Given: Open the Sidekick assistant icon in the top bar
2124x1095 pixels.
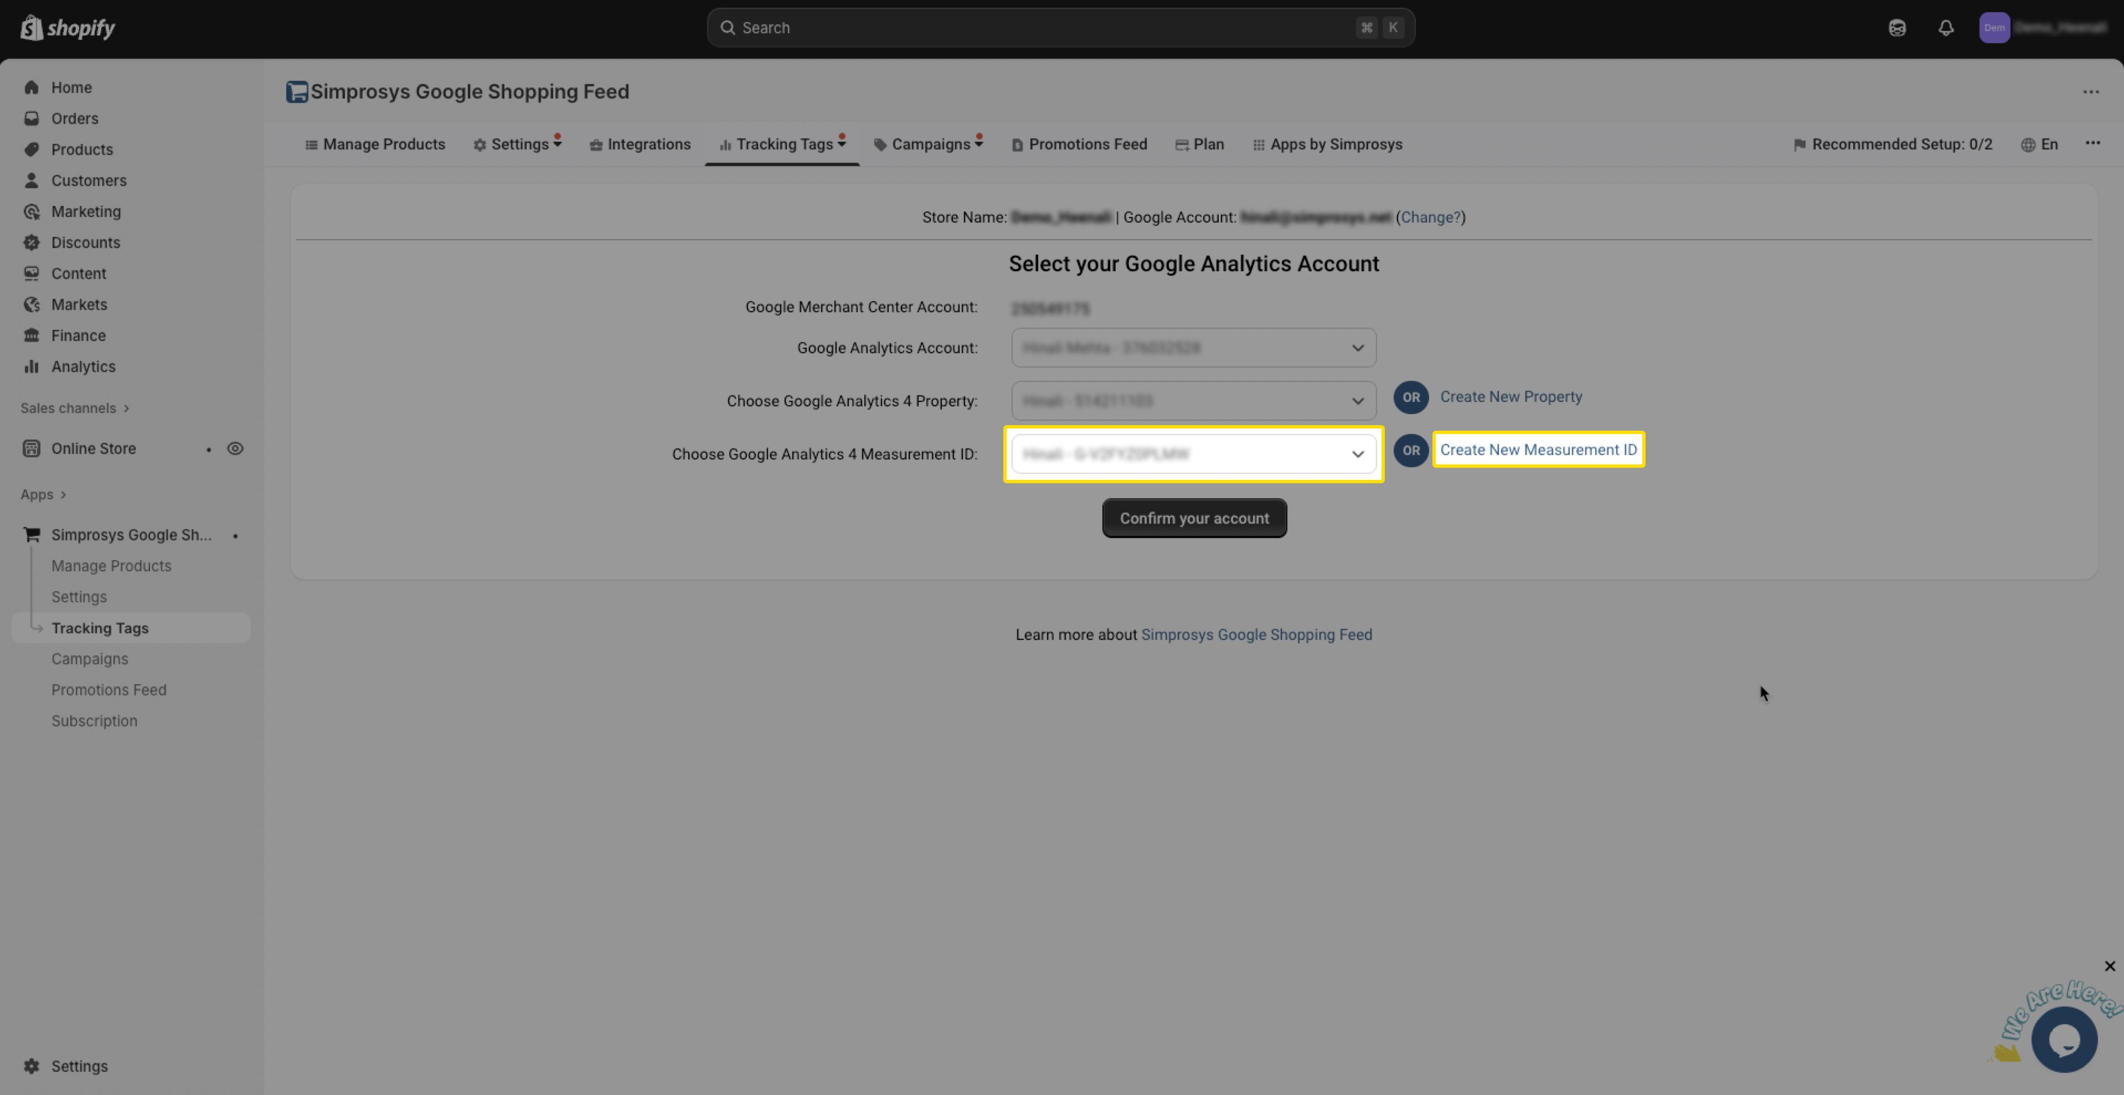Looking at the screenshot, I should tap(1897, 28).
